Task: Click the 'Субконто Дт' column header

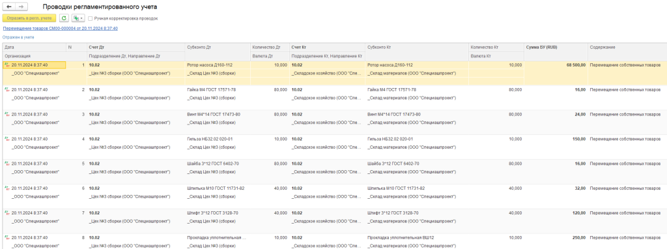Action: [x=218, y=47]
